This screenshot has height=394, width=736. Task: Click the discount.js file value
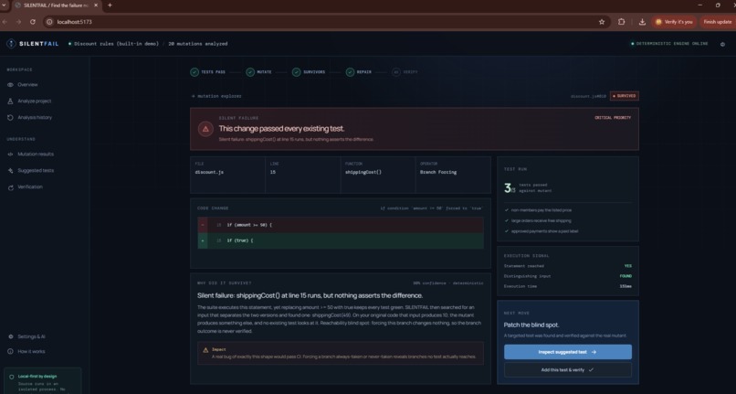click(209, 172)
